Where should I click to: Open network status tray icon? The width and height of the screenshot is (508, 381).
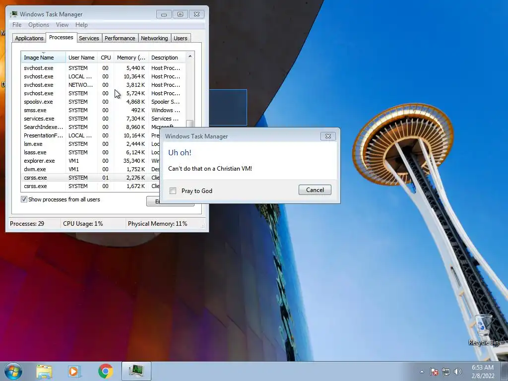[446, 372]
